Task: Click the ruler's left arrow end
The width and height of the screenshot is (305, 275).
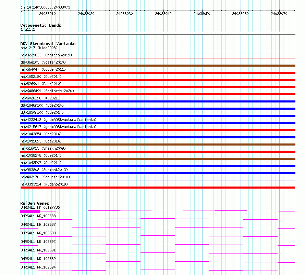Action: coord(21,11)
